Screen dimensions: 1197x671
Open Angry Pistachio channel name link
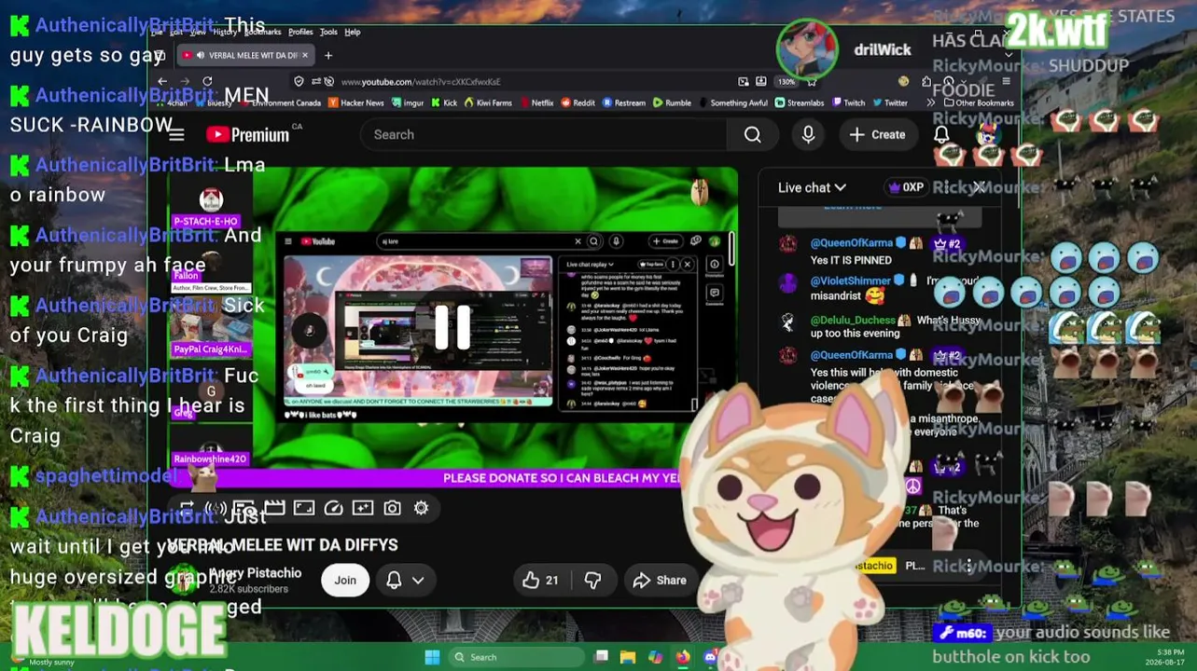tap(255, 573)
